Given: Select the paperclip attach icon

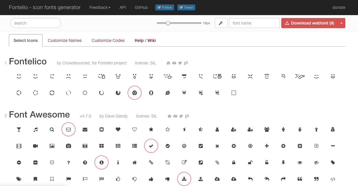Looking at the screenshot, I should coord(217,162).
